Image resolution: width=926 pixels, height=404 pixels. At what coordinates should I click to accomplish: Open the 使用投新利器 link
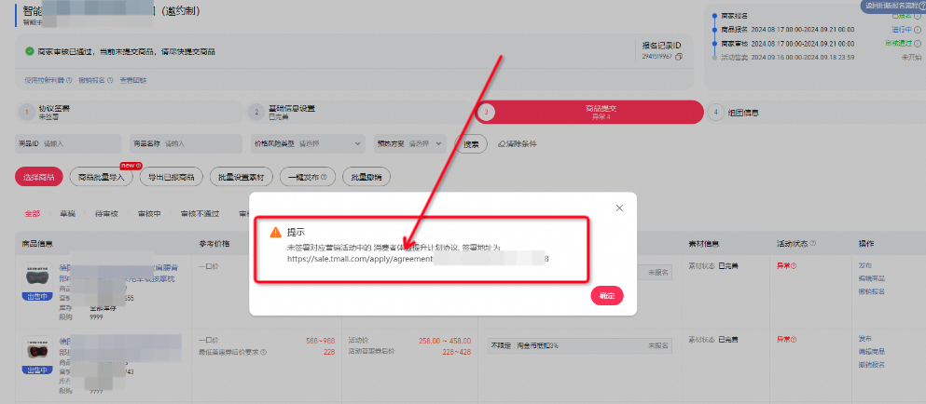[44, 80]
